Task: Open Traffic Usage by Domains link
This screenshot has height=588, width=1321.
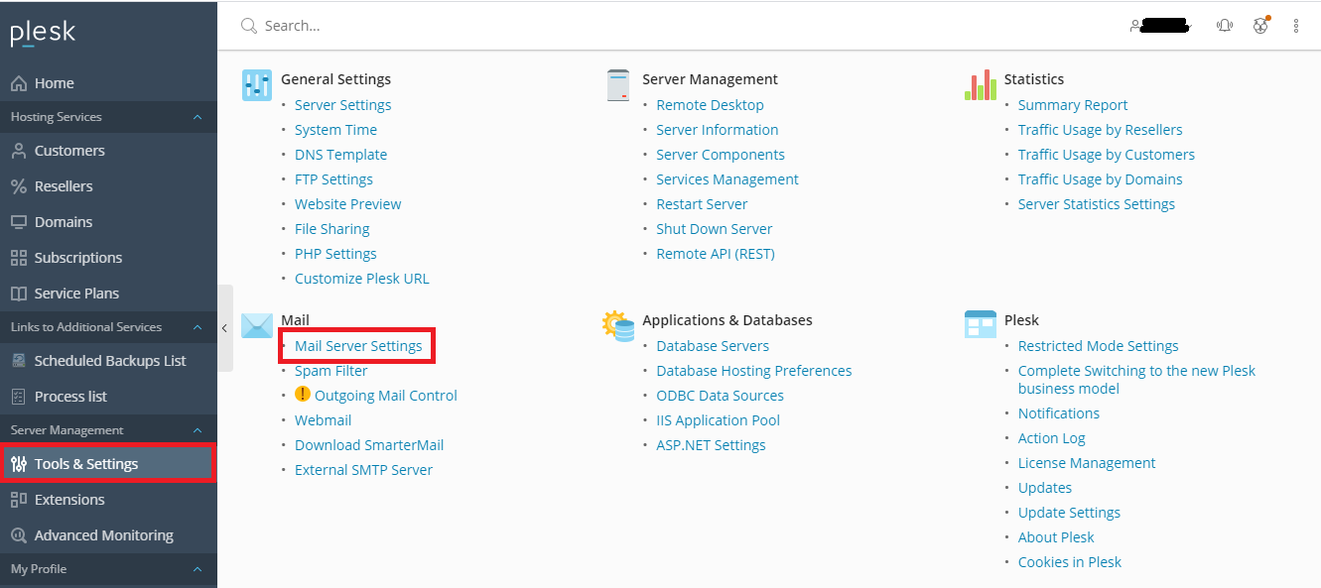Action: pyautogui.click(x=1101, y=179)
